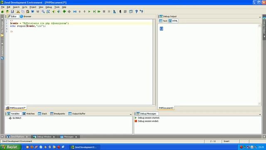Viewport: 266px width, 150px height.
Task: Click the window layout icon in toolbar
Action: (x=131, y=12)
